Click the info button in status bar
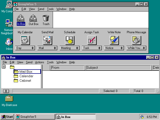Viewport: 160px width, 120px height. click(x=6, y=91)
